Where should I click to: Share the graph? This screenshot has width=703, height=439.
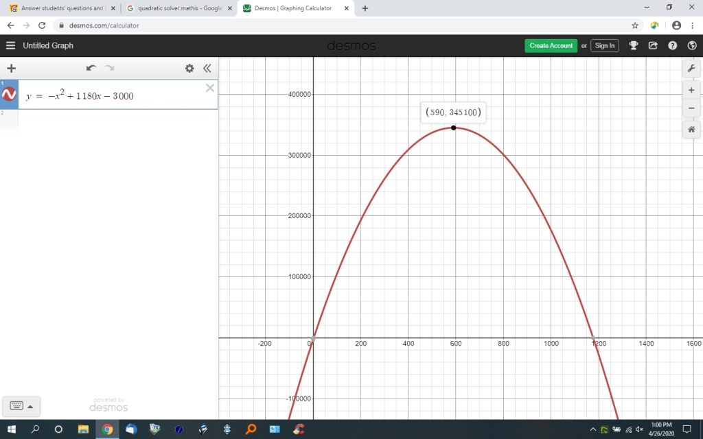coord(653,45)
